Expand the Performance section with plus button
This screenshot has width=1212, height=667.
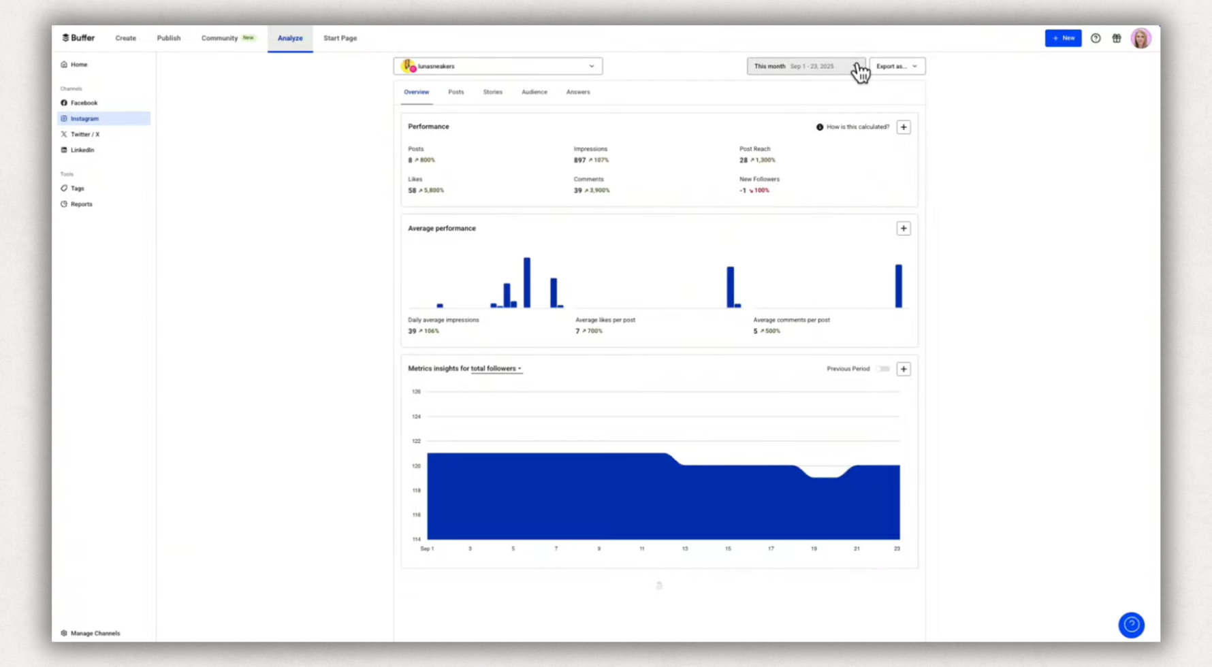904,127
